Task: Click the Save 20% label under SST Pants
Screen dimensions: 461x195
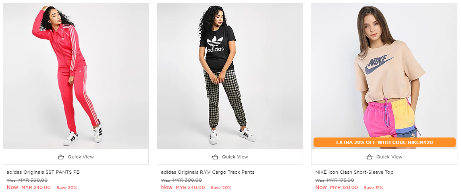Action: pyautogui.click(x=66, y=188)
